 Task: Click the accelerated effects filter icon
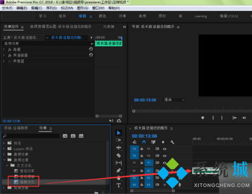click(x=65, y=136)
